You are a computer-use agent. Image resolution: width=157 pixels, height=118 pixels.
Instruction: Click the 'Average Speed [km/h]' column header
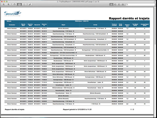pyautogui.click(x=145, y=25)
